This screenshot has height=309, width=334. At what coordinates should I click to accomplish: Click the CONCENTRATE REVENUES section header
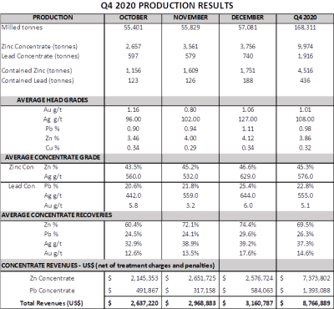click(x=108, y=266)
